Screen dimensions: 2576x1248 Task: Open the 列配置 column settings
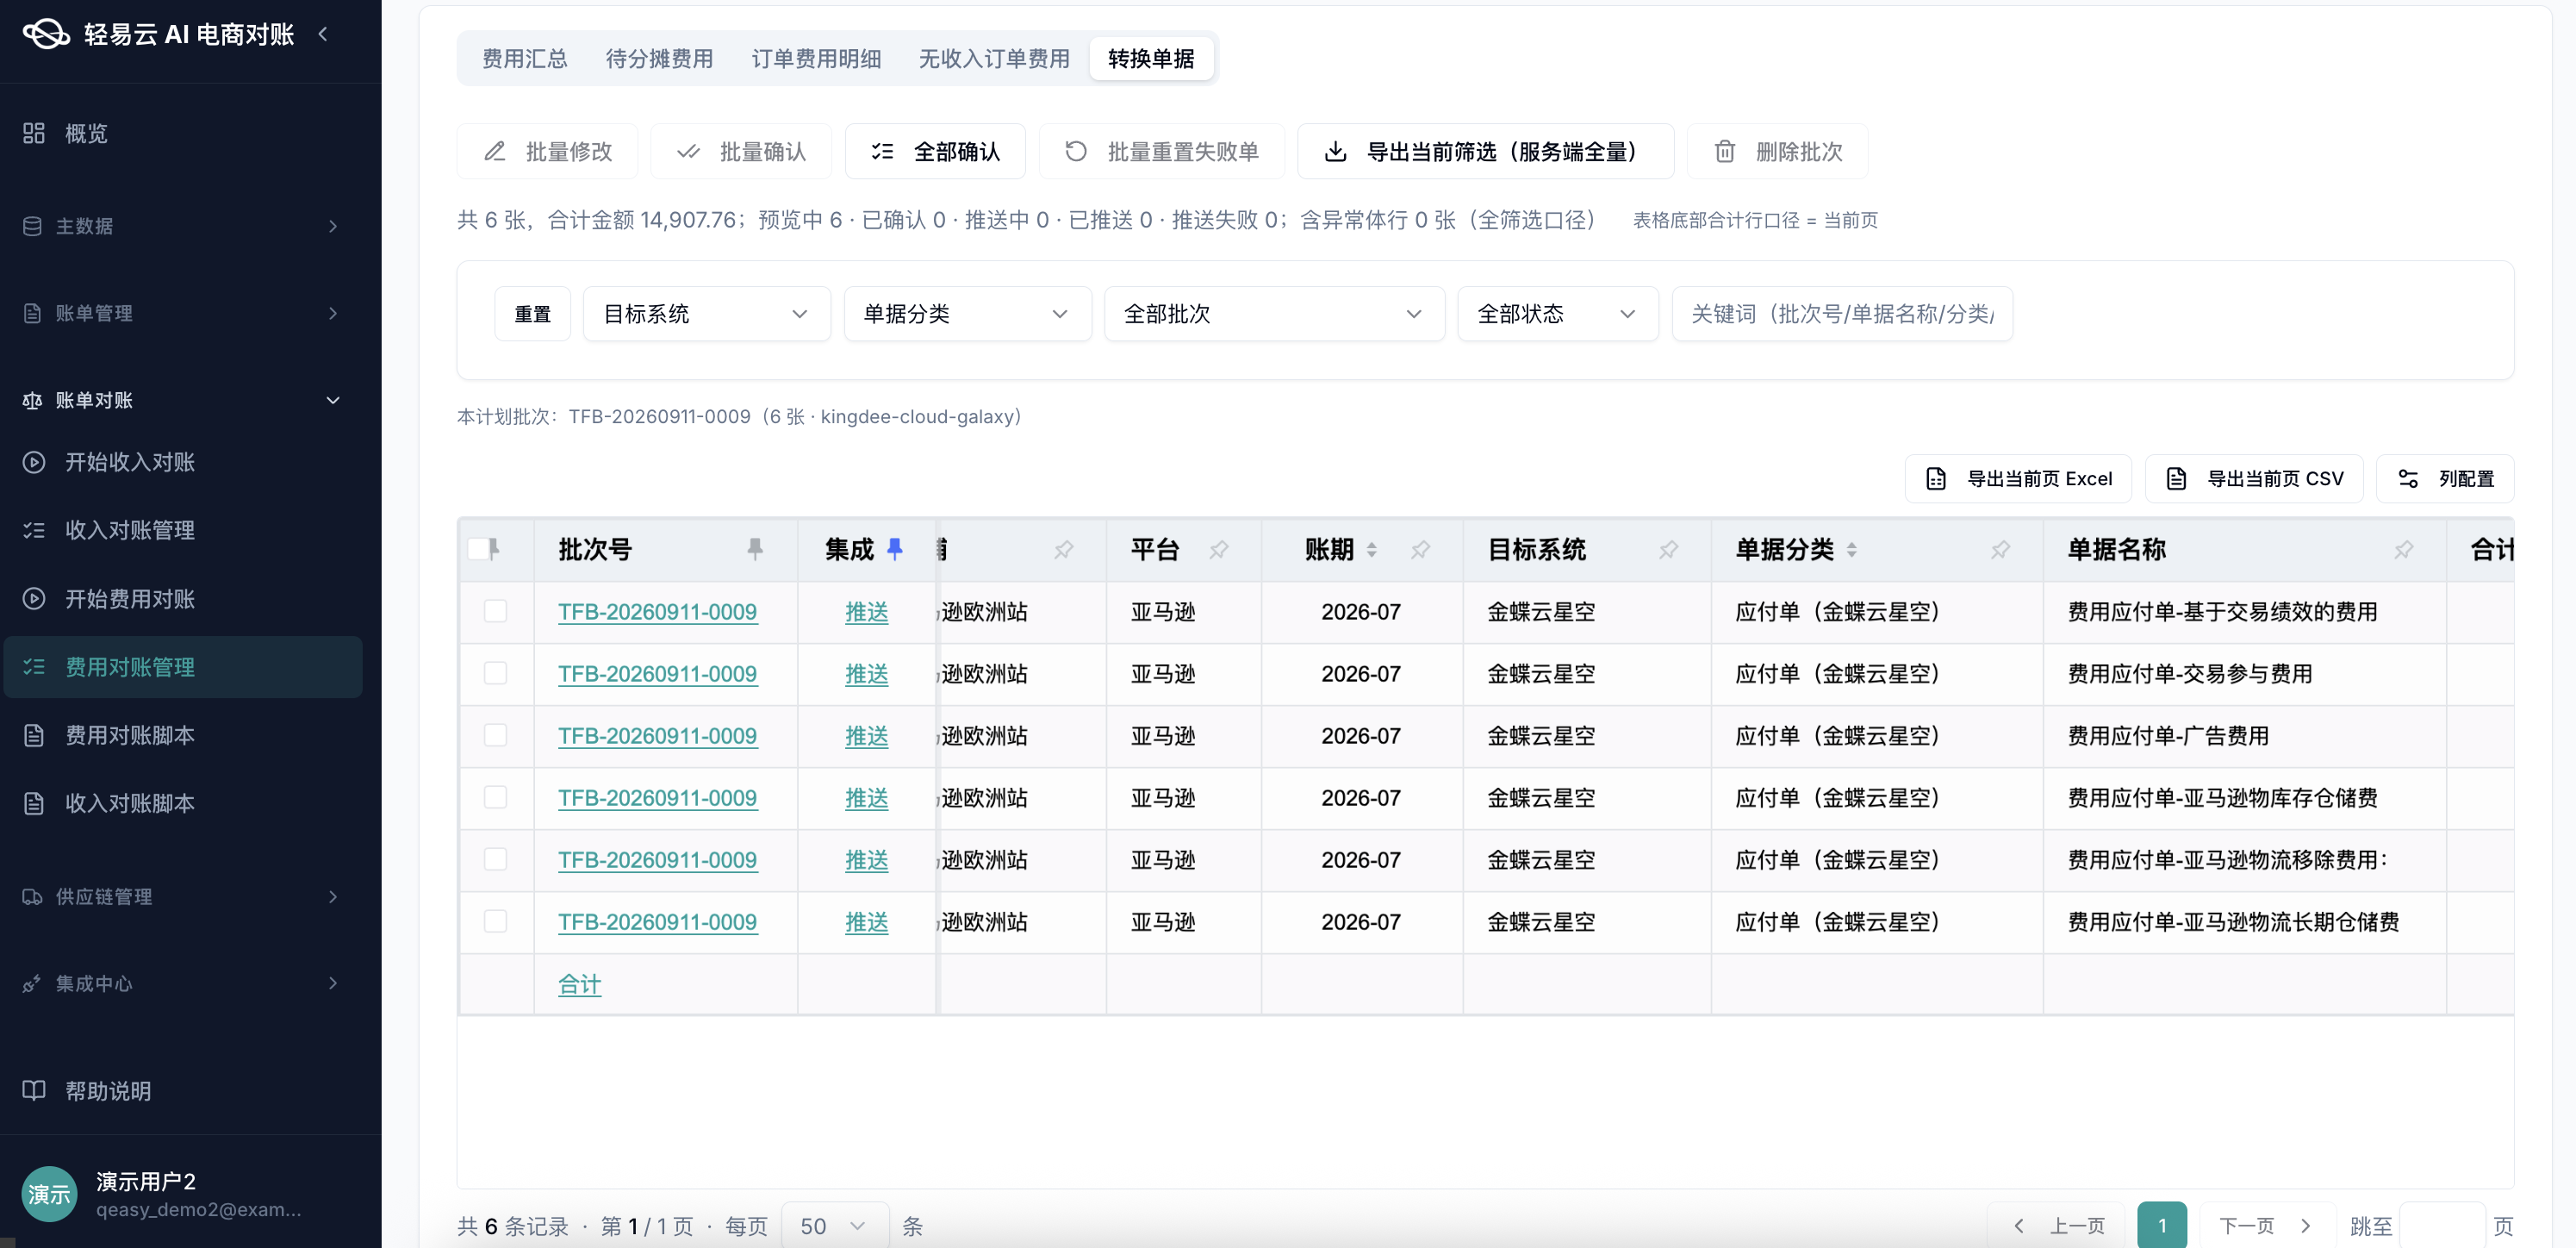click(2445, 479)
